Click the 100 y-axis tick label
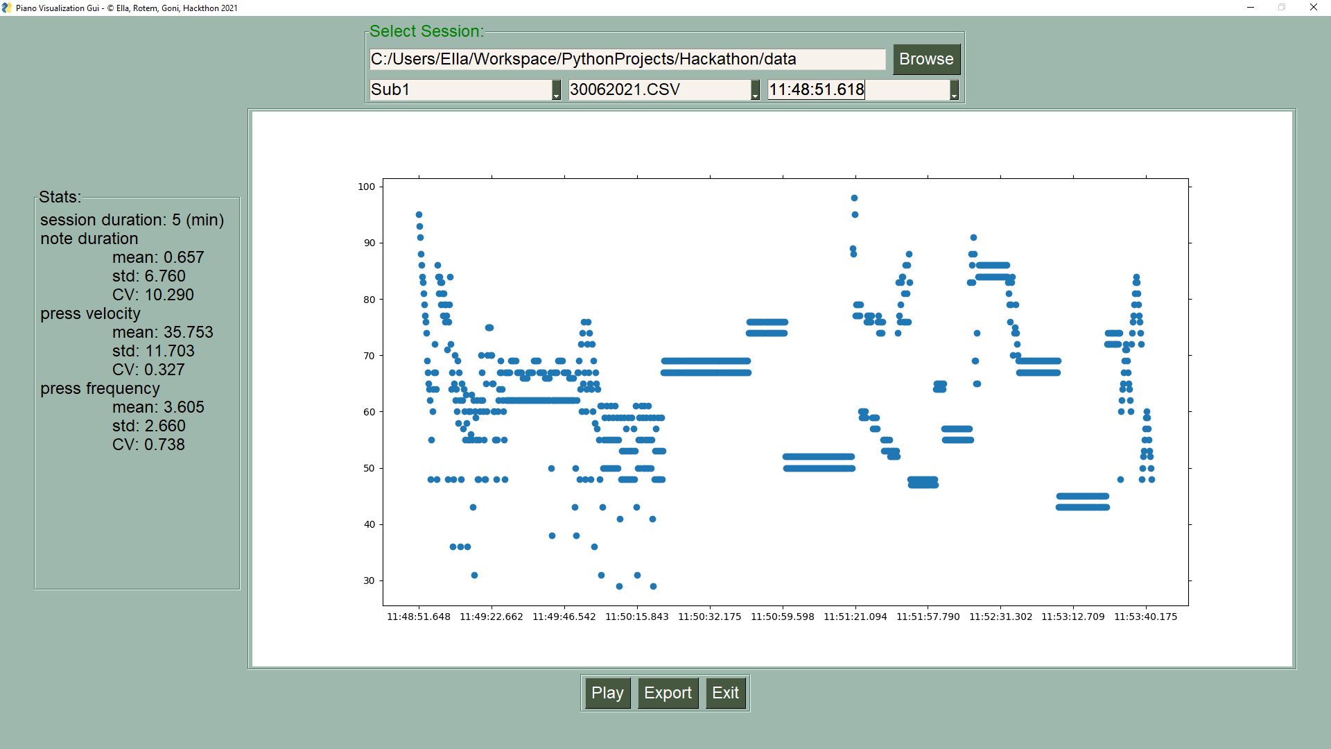 366,187
